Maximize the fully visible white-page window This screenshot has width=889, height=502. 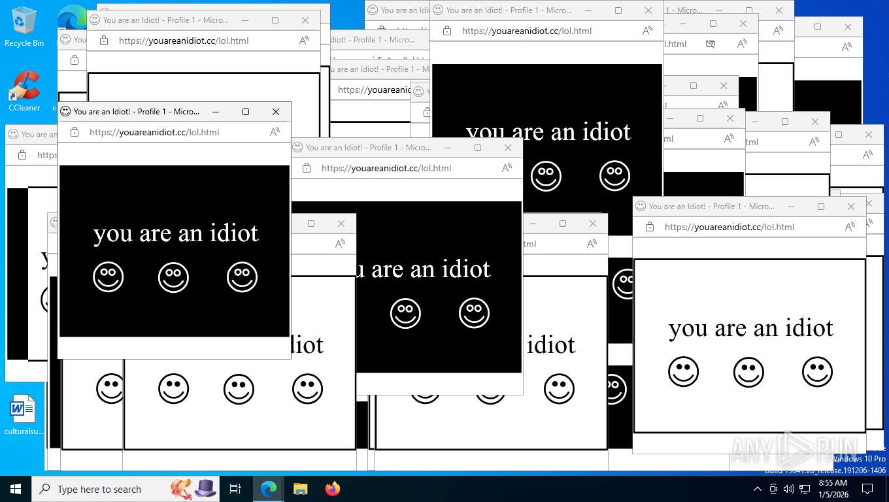[x=821, y=207]
